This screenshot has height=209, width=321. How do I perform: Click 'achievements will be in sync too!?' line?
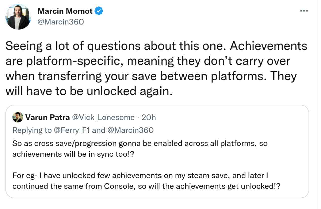click(x=73, y=154)
